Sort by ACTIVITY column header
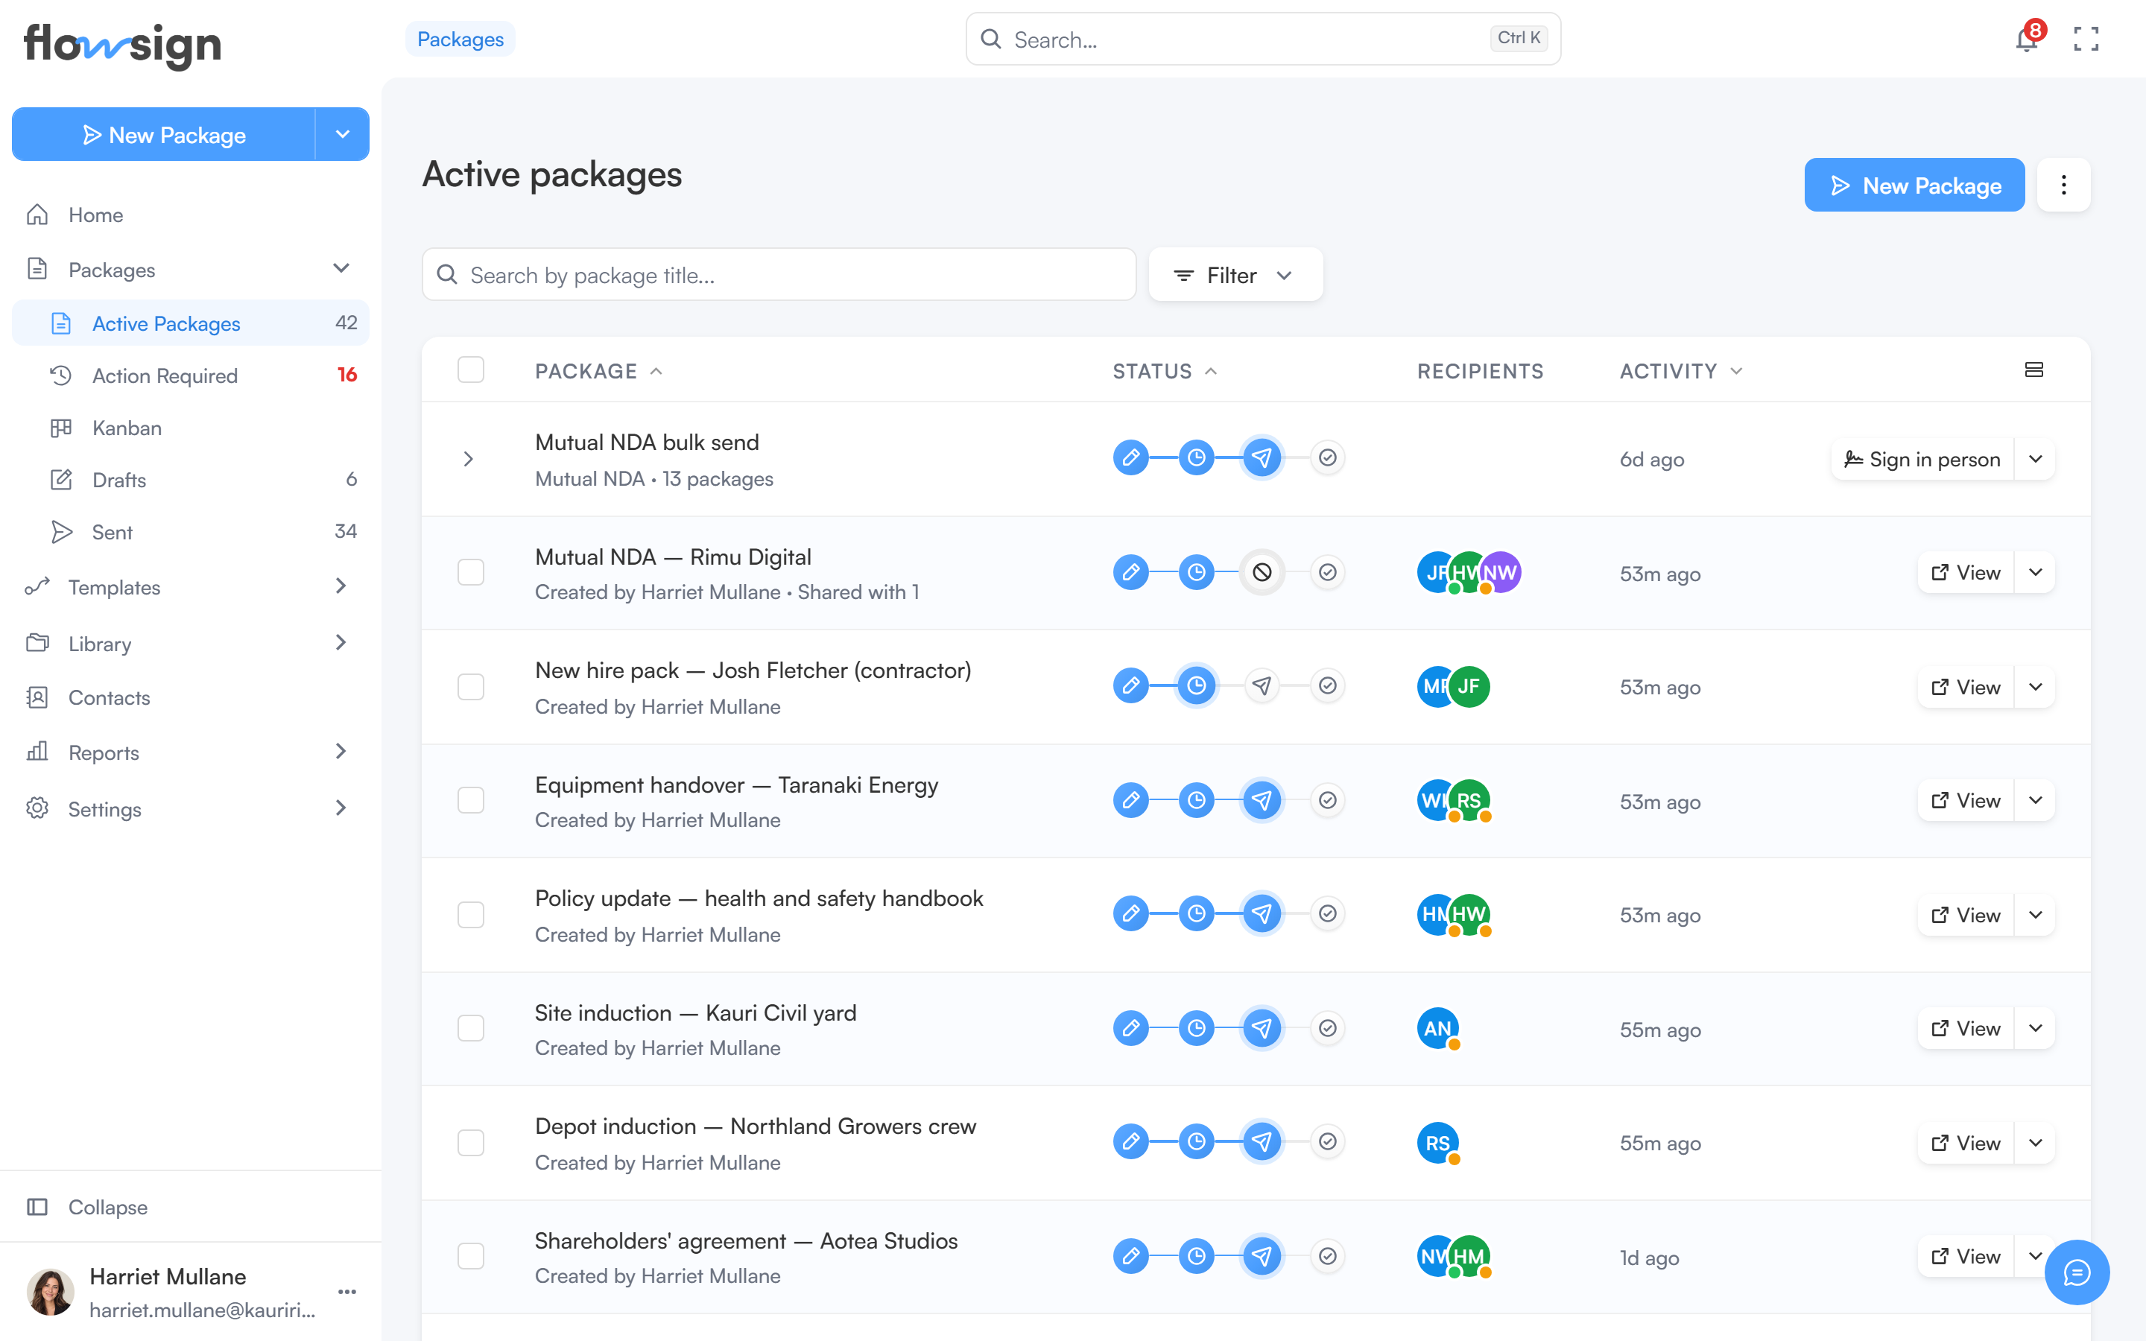 click(1681, 371)
